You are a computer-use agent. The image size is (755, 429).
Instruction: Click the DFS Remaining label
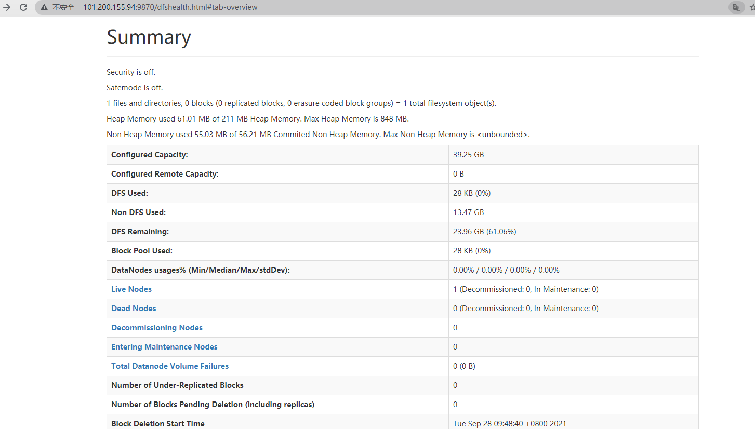pos(140,232)
